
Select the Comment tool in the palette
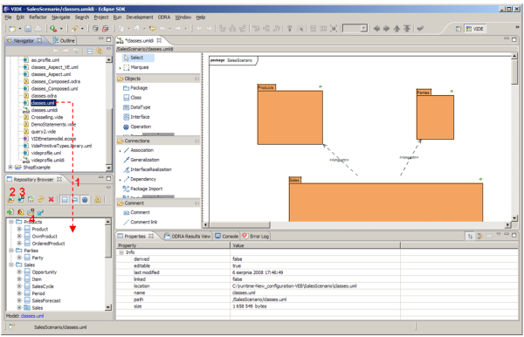(136, 212)
